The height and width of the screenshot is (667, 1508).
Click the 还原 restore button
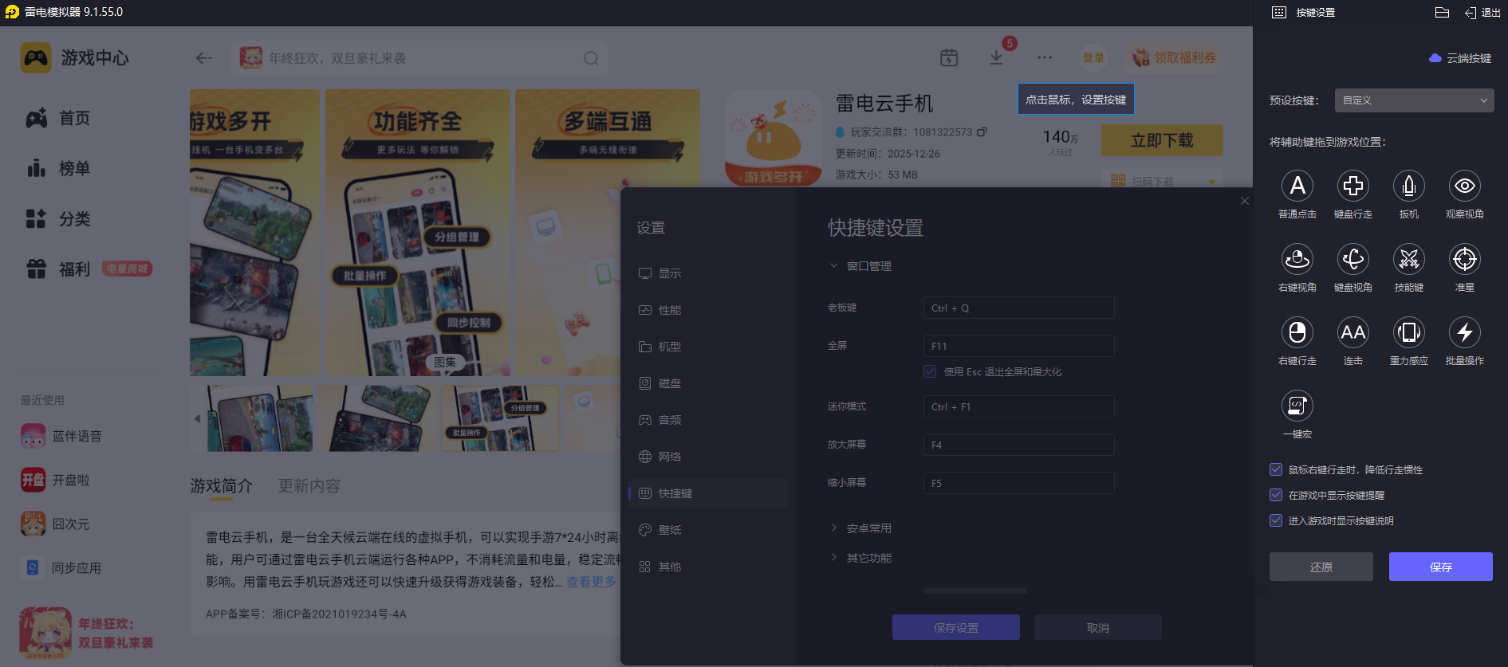1321,567
